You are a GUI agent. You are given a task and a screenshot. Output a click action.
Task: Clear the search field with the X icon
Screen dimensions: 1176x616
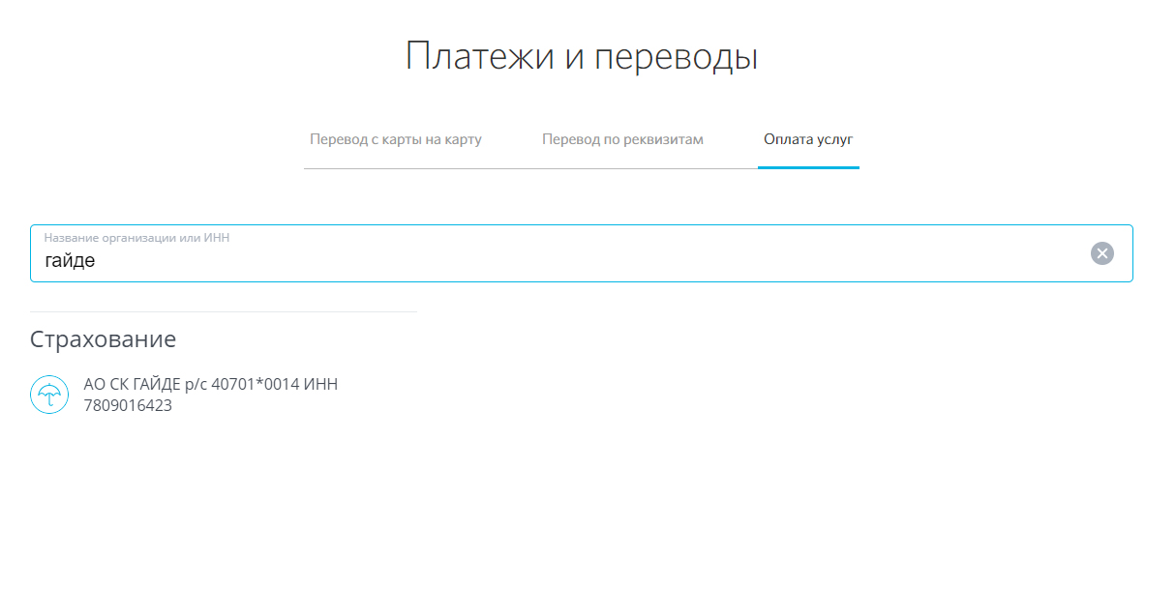(1102, 253)
